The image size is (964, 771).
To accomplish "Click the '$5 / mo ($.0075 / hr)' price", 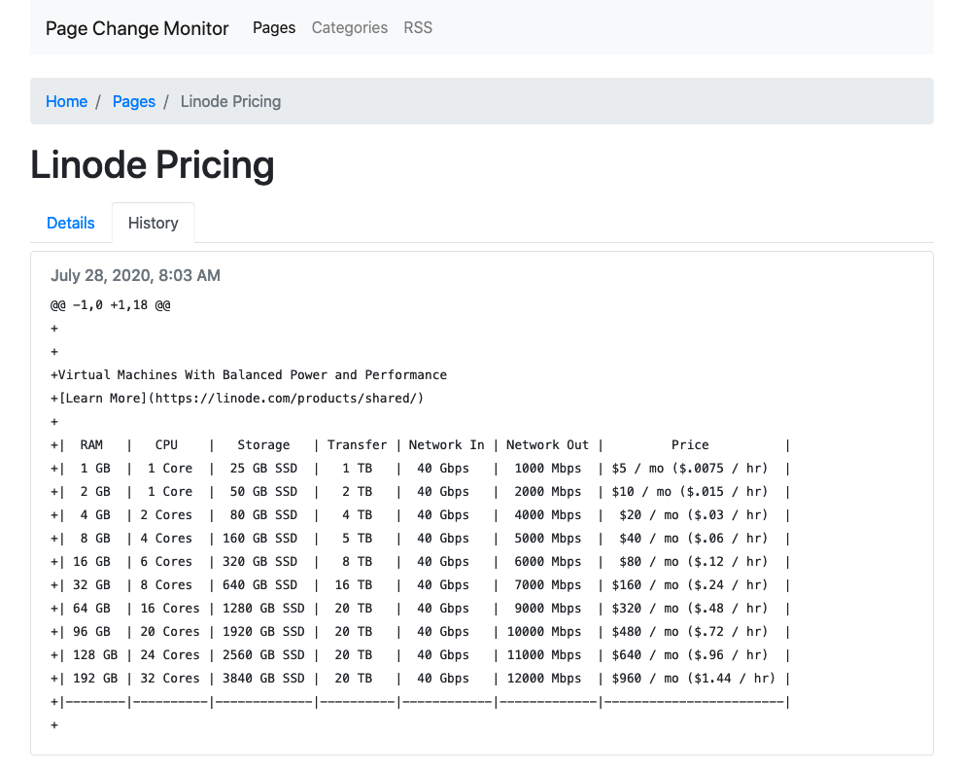I will [x=690, y=469].
